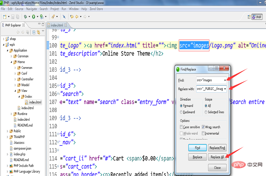Select the Selected lines scope option
This screenshot has height=176, width=266.
[214, 112]
